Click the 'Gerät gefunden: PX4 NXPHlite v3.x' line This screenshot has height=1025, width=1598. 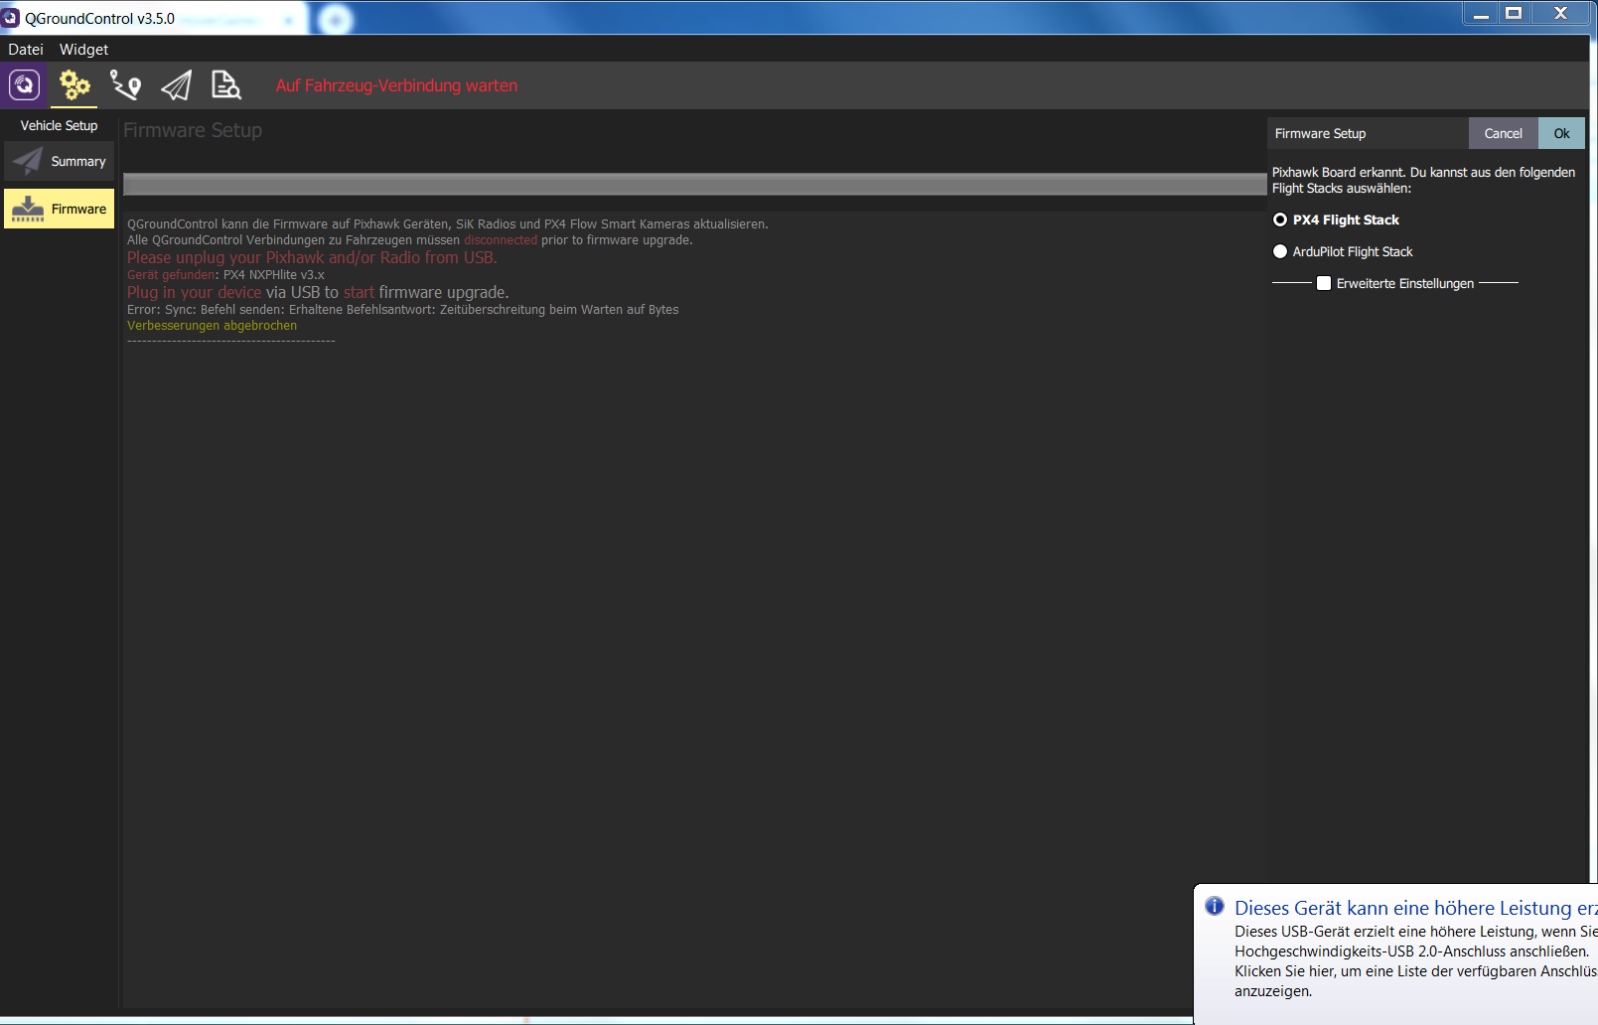point(225,275)
